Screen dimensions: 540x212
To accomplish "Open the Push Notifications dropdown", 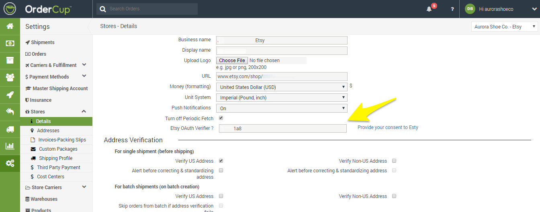I will click(x=282, y=108).
